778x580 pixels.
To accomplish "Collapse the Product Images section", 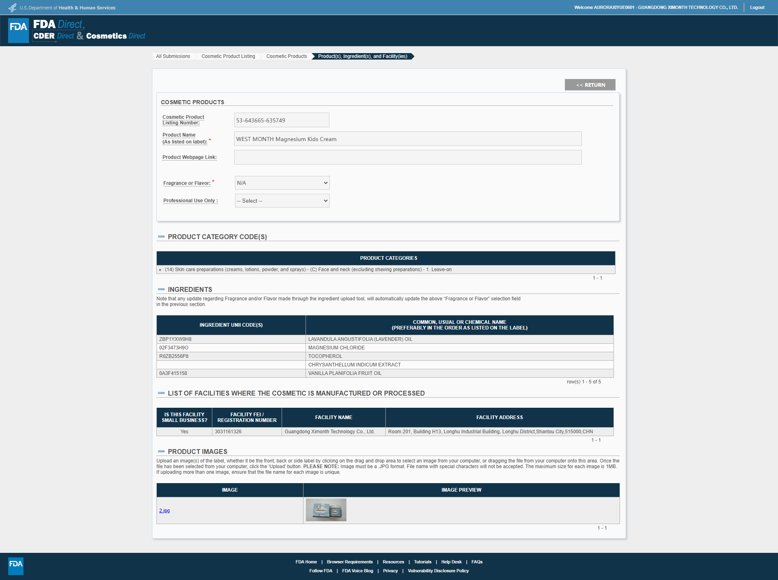I will pyautogui.click(x=161, y=452).
